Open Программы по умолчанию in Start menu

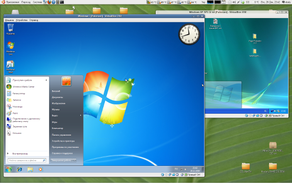[x=65, y=147]
